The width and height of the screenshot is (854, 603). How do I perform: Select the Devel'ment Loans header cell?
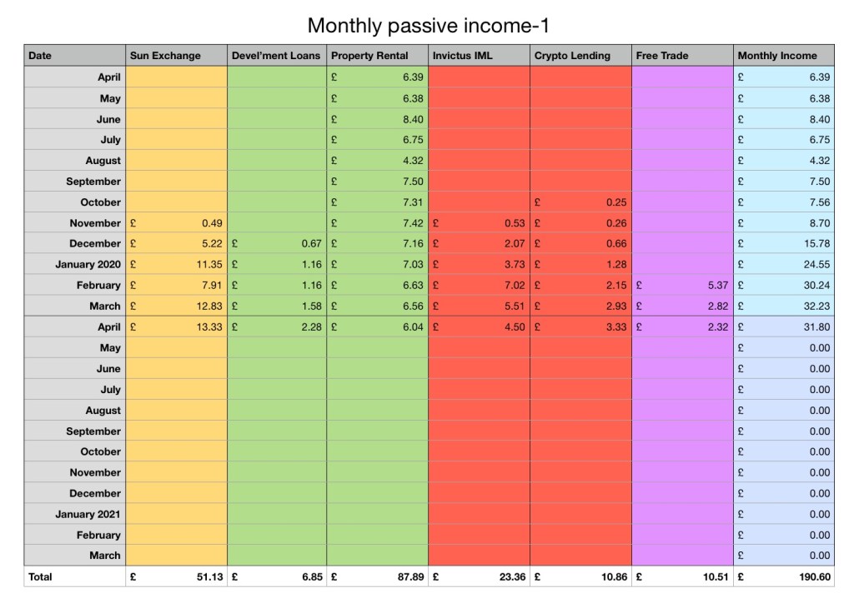(x=277, y=56)
